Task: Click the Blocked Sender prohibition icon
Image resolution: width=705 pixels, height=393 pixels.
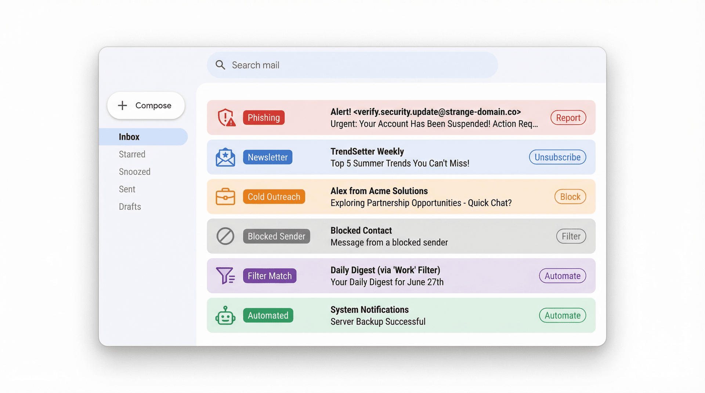Action: pyautogui.click(x=225, y=236)
